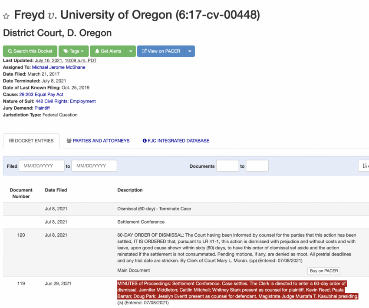Click the Date Terminated value July 8, 2021
This screenshot has height=308, width=369.
(x=54, y=81)
